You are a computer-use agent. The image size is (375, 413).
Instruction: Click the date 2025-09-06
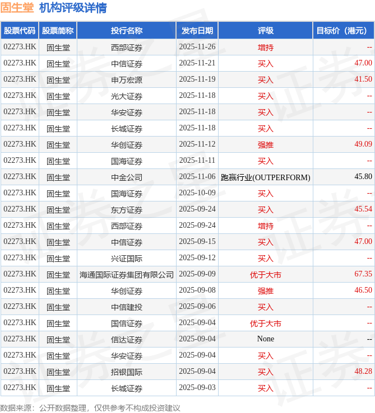(x=197, y=306)
